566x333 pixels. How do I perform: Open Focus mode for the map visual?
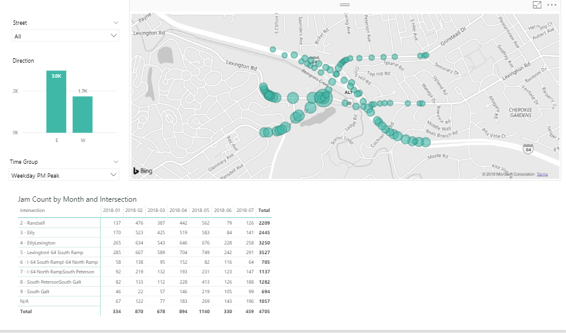coord(537,5)
